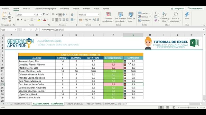Toggle center horizontal alignment
206x115 pixels.
tap(57, 20)
